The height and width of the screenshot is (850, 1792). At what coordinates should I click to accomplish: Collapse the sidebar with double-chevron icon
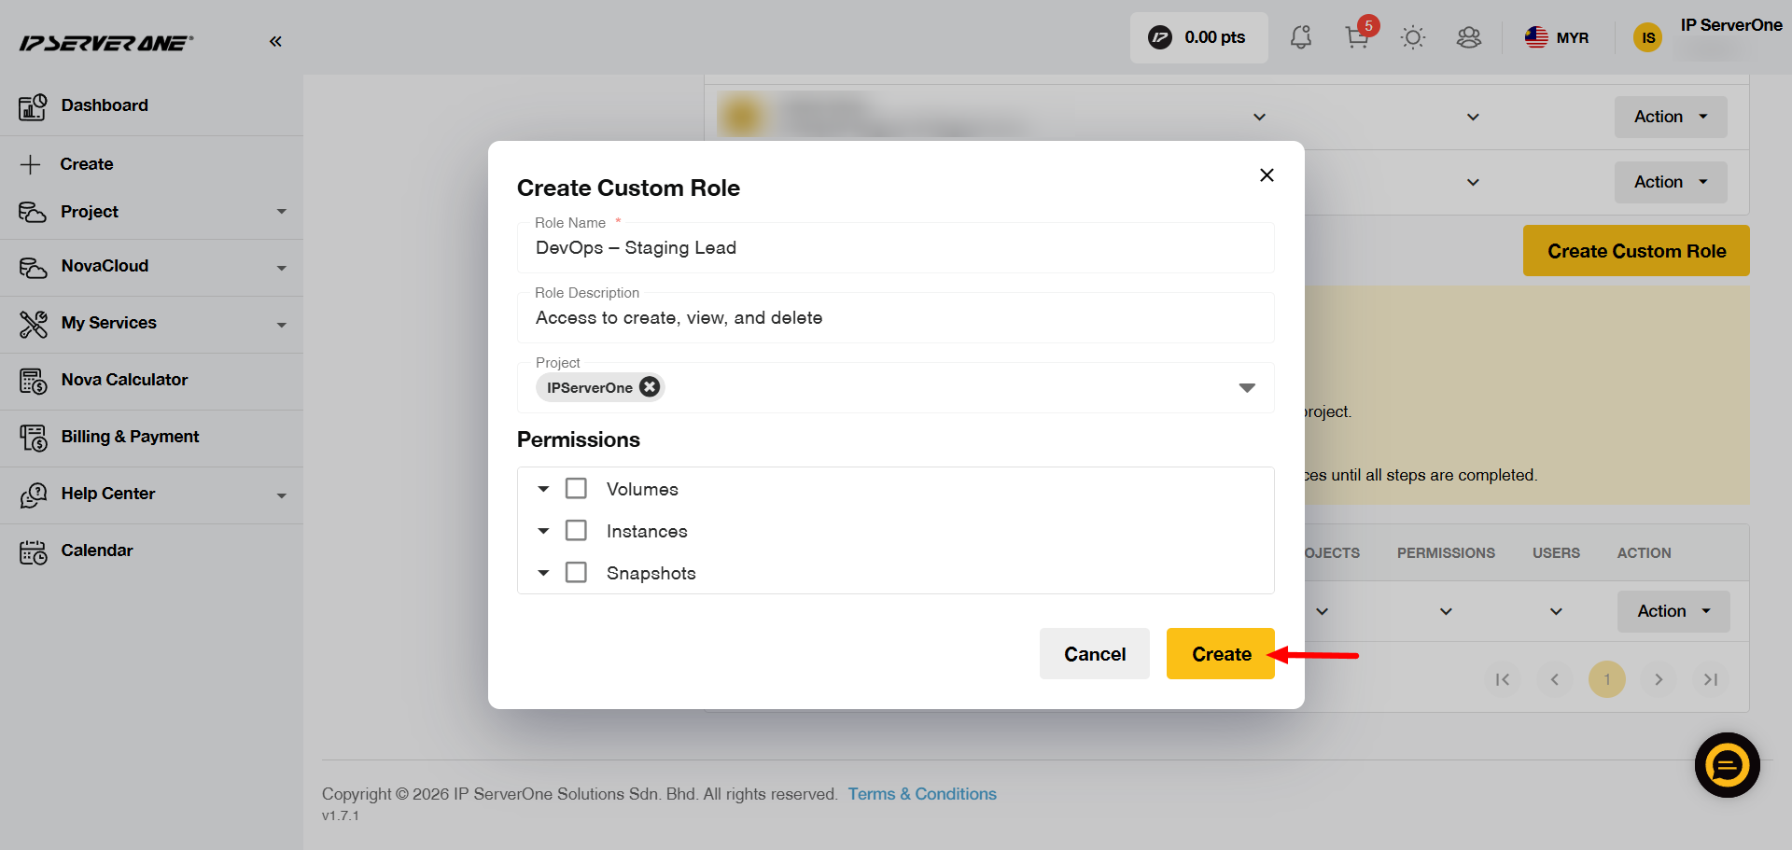coord(275,41)
